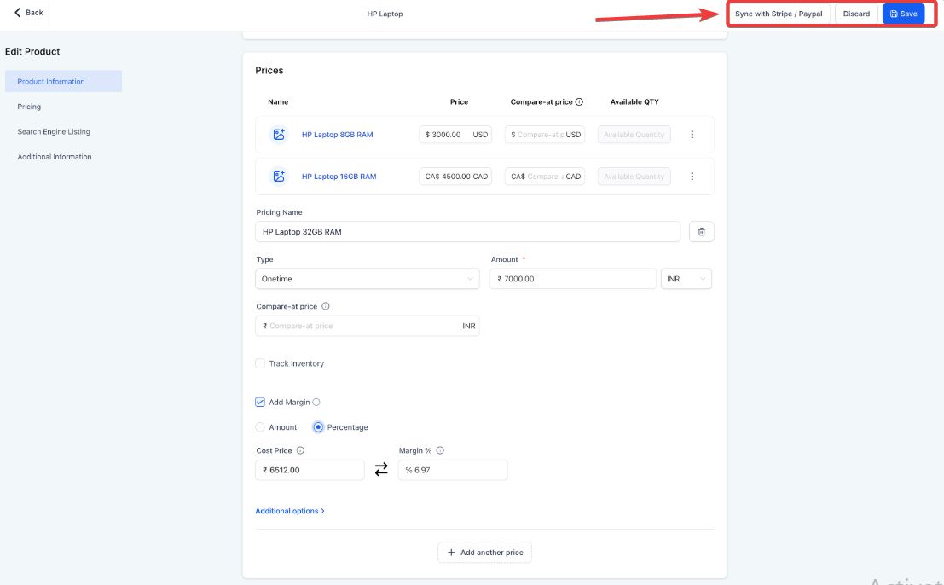Click Sync with Stripe / Paypal button
The image size is (944, 585).
(x=779, y=14)
